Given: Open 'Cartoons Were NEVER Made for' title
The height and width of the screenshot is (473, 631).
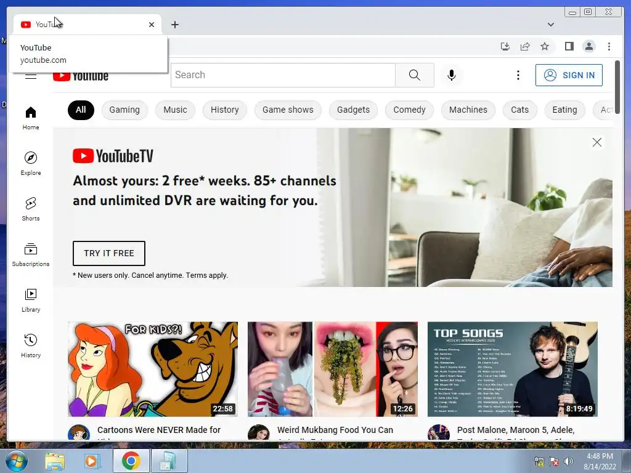Looking at the screenshot, I should coord(159,430).
